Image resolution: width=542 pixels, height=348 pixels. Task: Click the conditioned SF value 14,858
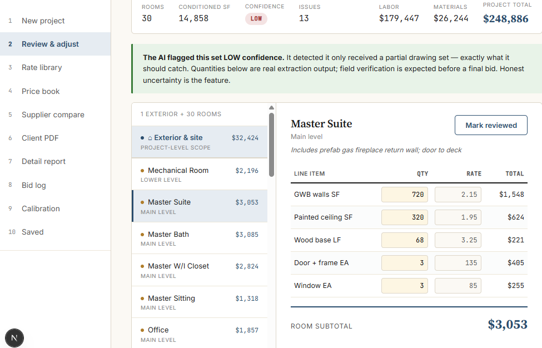pos(193,18)
